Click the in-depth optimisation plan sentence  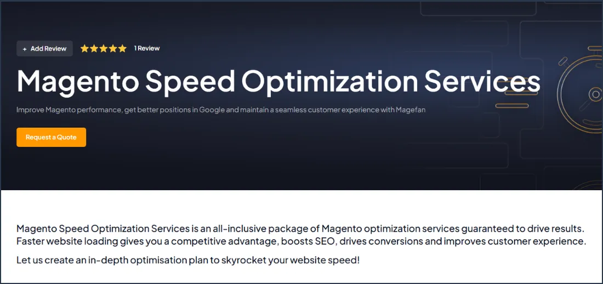click(188, 260)
